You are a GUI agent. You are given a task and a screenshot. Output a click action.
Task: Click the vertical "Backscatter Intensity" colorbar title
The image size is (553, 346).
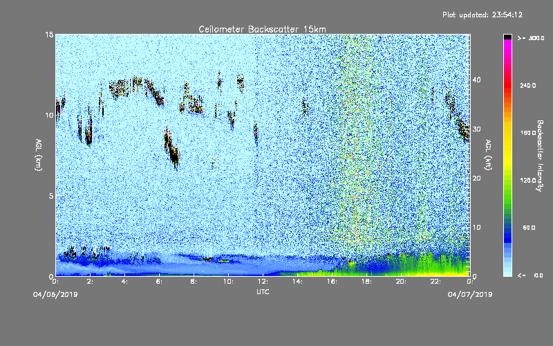coord(540,156)
